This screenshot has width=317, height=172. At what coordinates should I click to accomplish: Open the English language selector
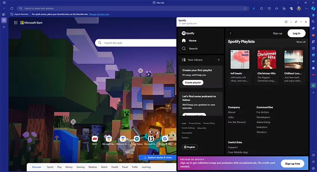coord(189,147)
